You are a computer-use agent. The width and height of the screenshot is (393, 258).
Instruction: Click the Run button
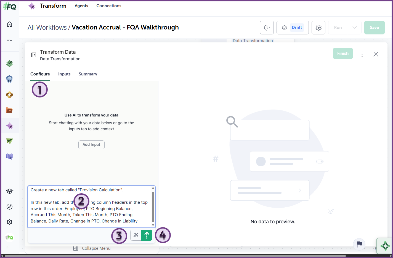coord(338,28)
